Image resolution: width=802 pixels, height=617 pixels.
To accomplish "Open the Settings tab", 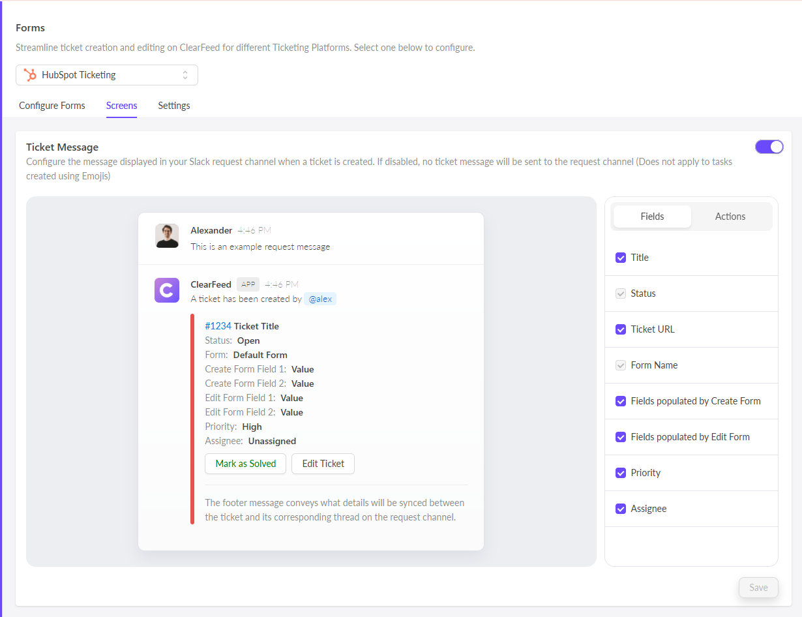I will point(174,106).
